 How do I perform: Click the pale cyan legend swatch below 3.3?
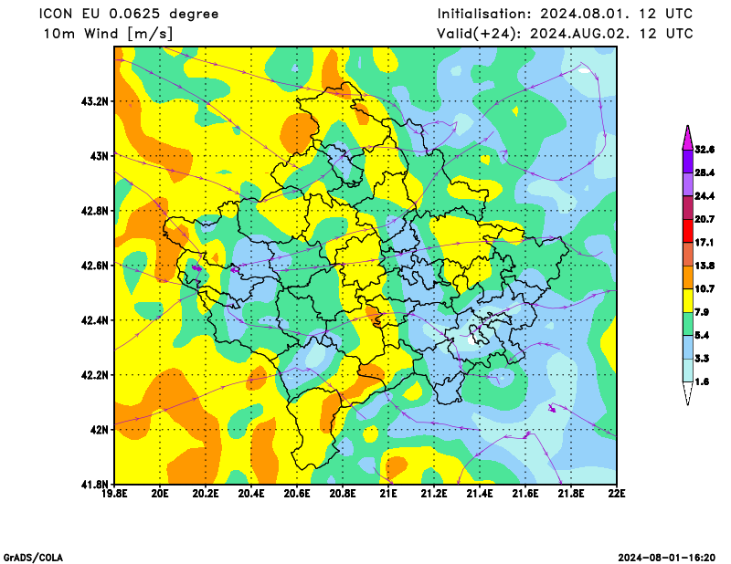[x=688, y=371]
